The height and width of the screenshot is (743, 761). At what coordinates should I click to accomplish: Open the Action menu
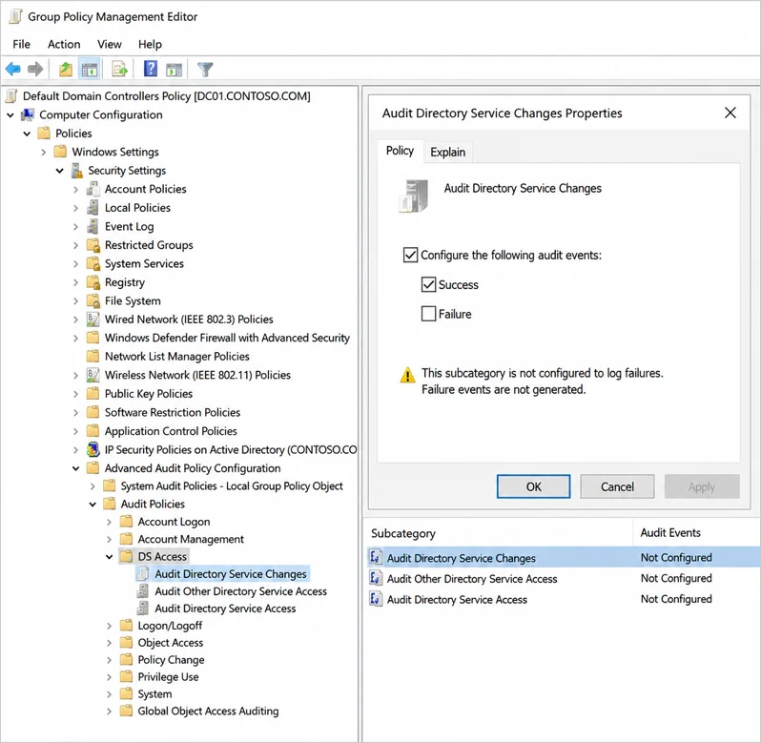[64, 44]
